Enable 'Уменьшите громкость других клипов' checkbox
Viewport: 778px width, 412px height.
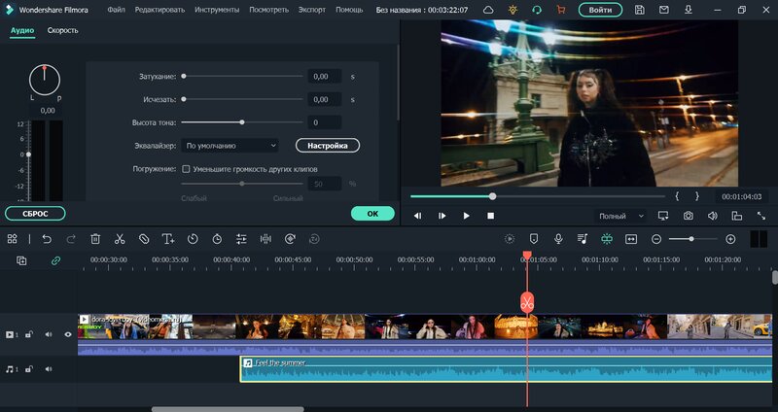pyautogui.click(x=186, y=169)
